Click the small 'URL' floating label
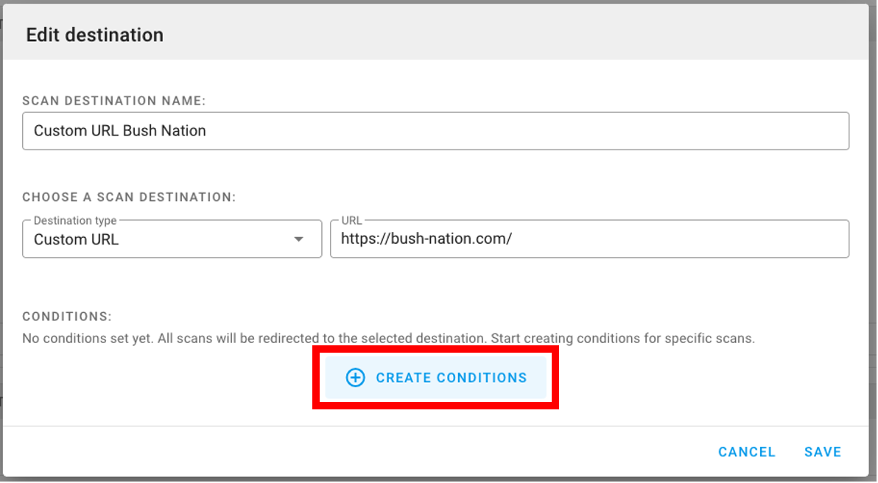Image resolution: width=878 pixels, height=483 pixels. click(351, 220)
